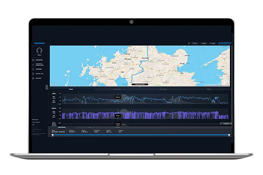Open the FAQ link in sidebar
The image size is (263, 175).
pos(33,125)
